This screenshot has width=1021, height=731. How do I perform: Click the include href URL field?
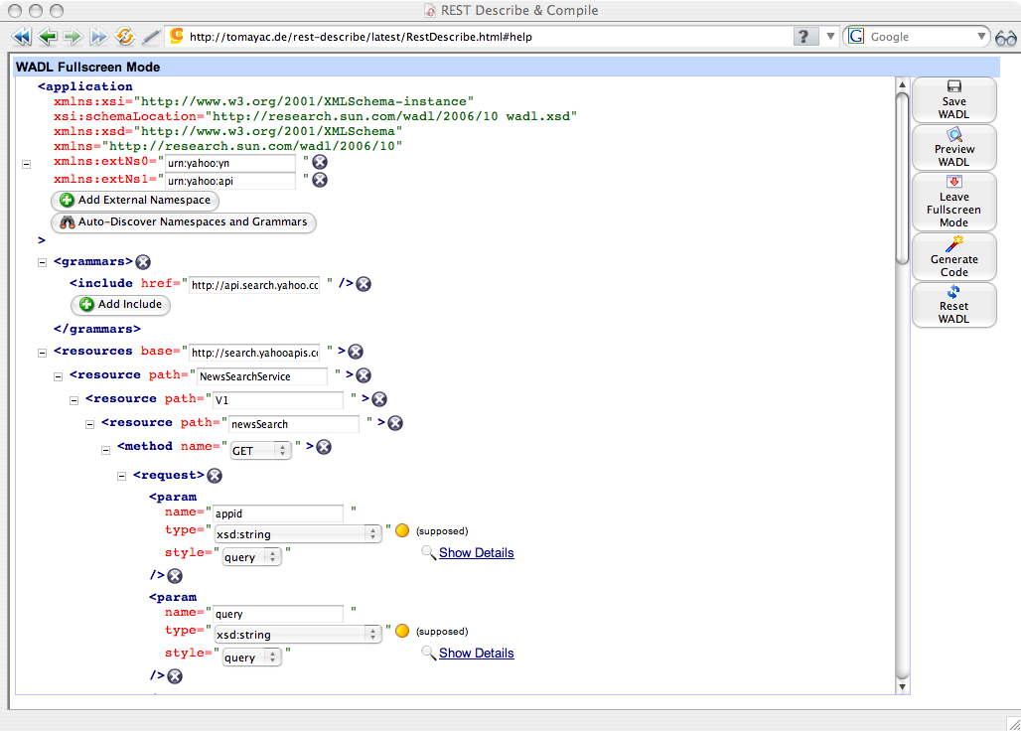pyautogui.click(x=254, y=285)
